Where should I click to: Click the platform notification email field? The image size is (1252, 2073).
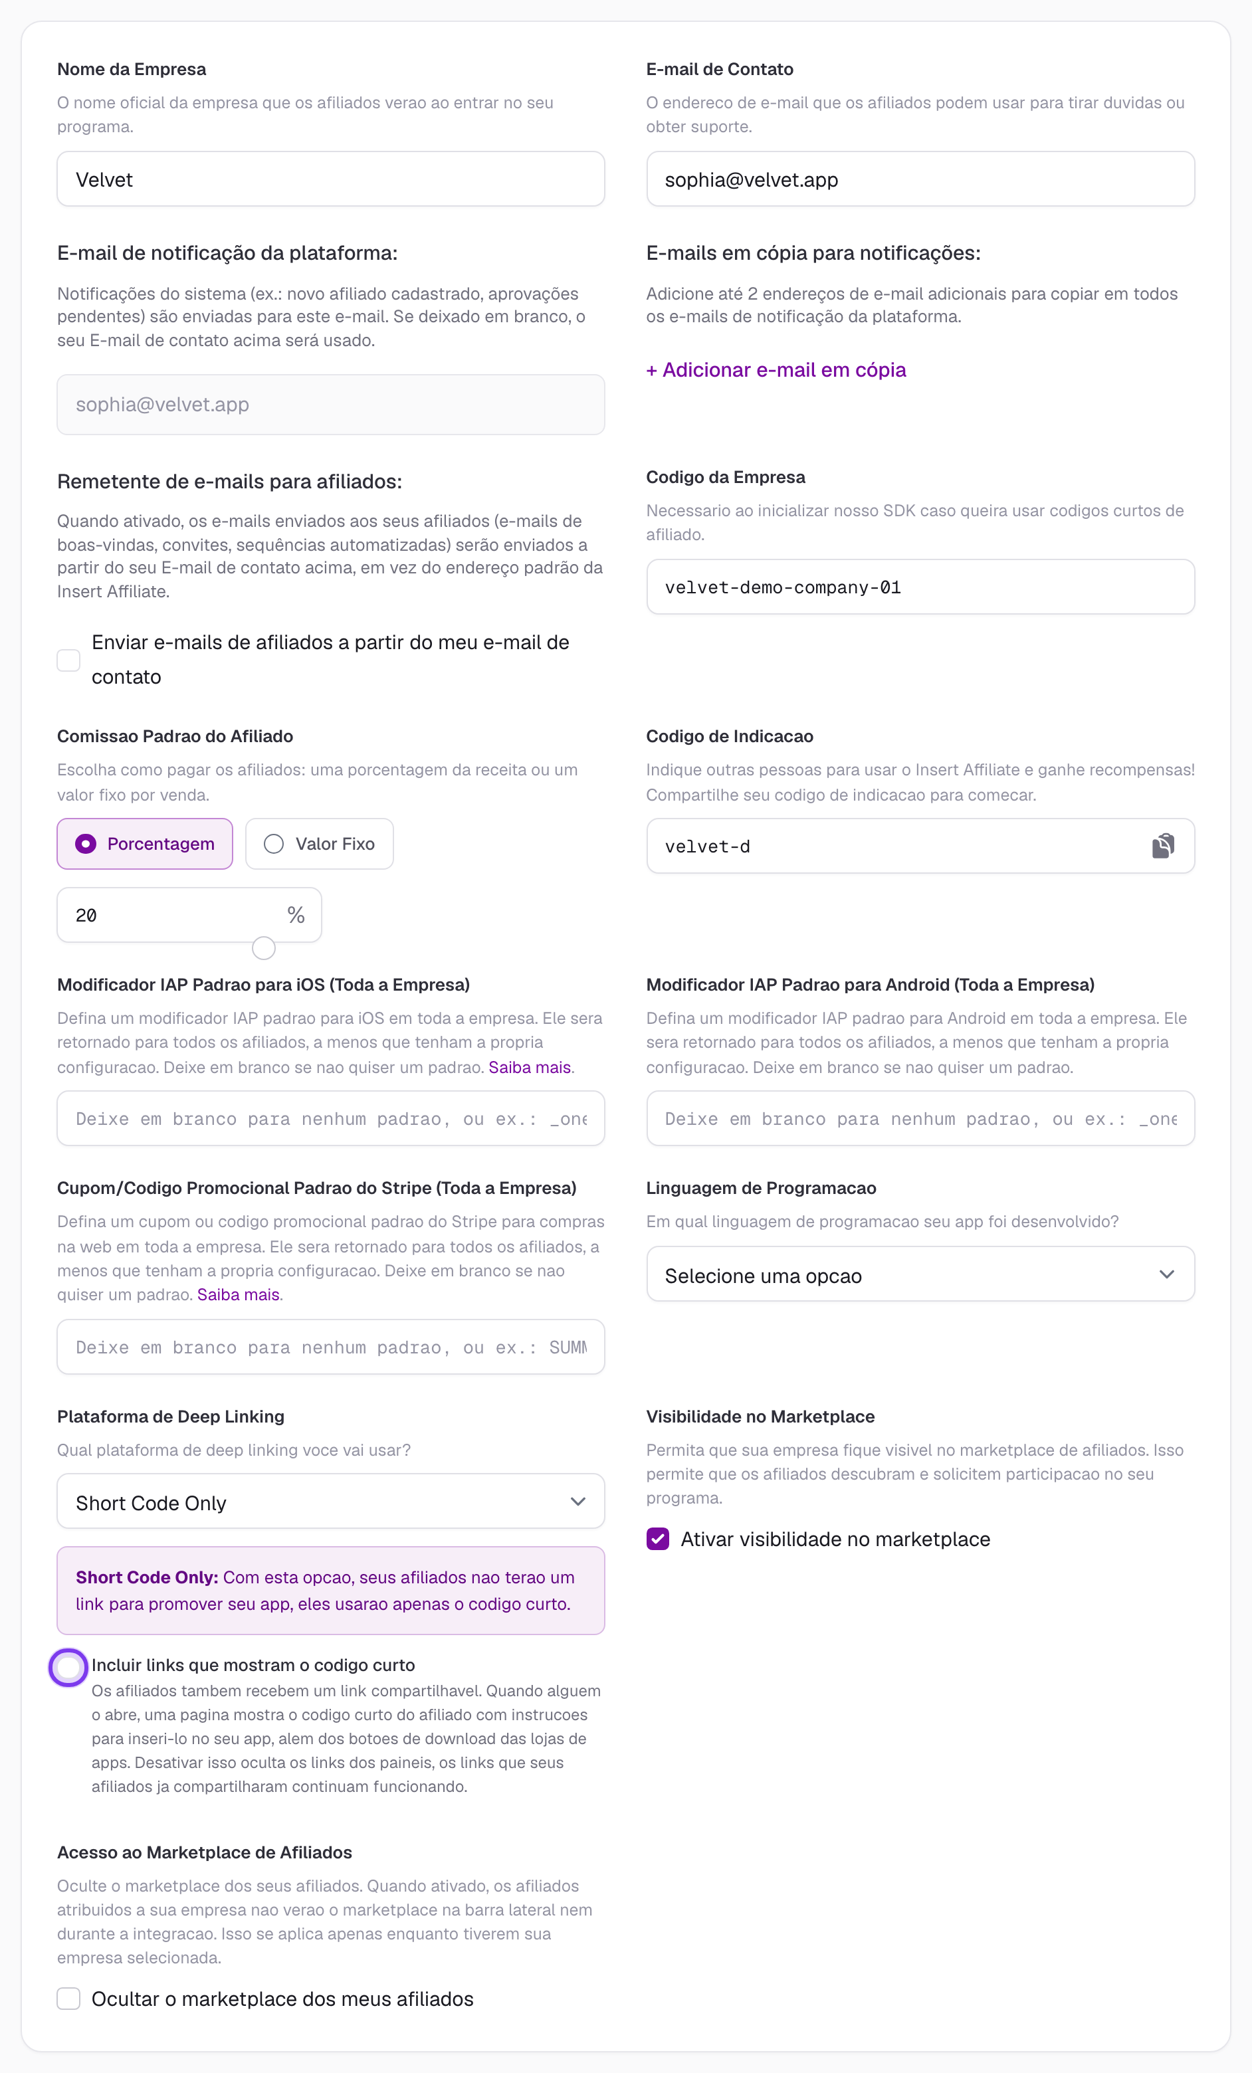tap(331, 405)
